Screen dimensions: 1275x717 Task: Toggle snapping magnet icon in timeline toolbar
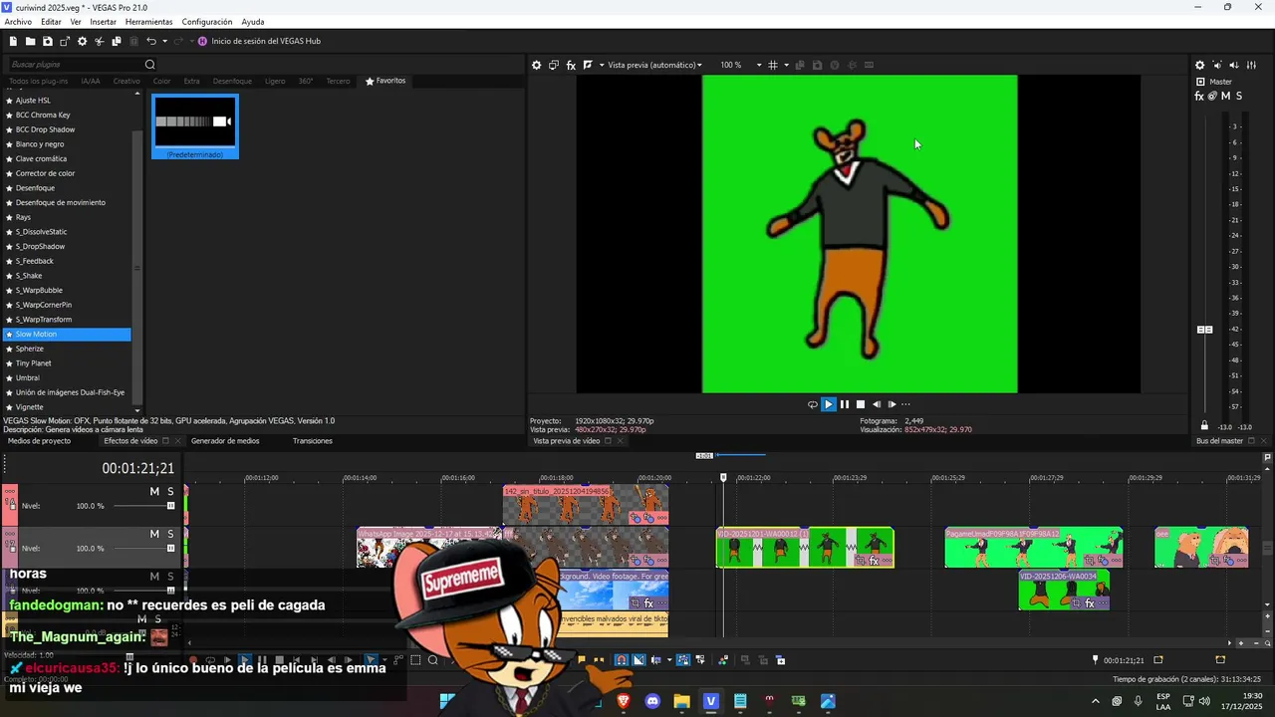point(621,660)
